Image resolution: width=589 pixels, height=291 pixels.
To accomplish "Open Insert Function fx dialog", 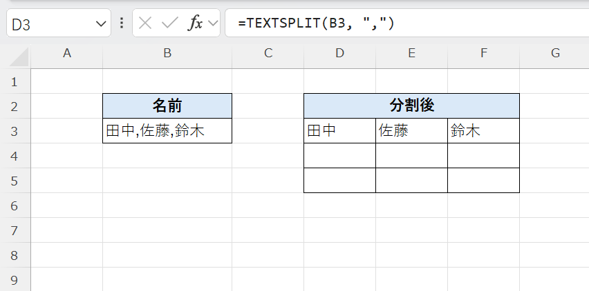I will click(x=196, y=23).
